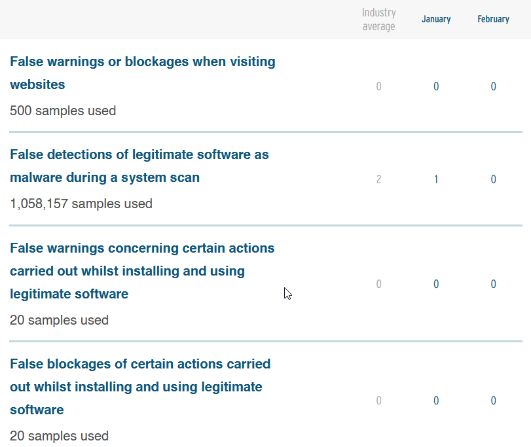Select the '1,058,157 samples used' text
Viewport: 531px width, 447px height.
point(81,204)
